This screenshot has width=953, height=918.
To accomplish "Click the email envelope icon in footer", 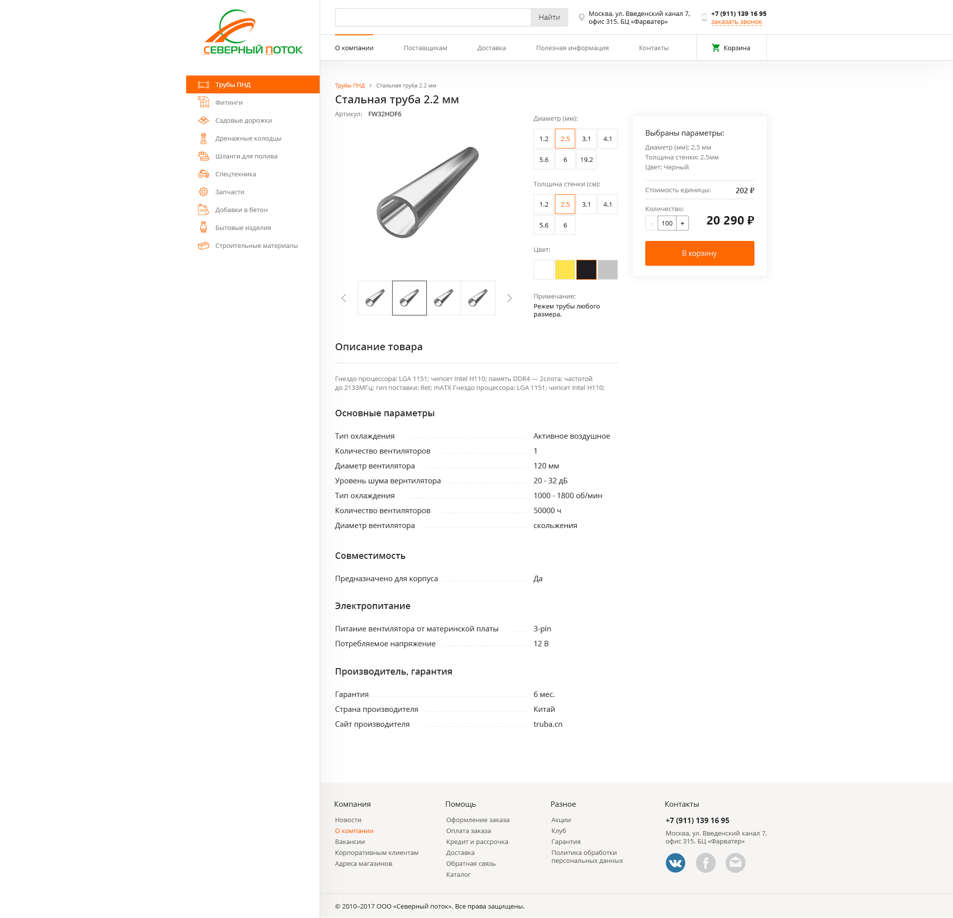I will 736,863.
